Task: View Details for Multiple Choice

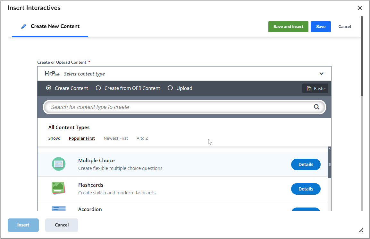Action: (x=306, y=164)
